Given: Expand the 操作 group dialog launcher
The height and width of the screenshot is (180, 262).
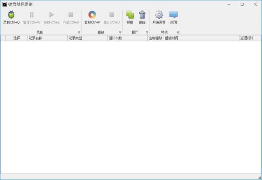Looking at the screenshot, I should (x=147, y=32).
